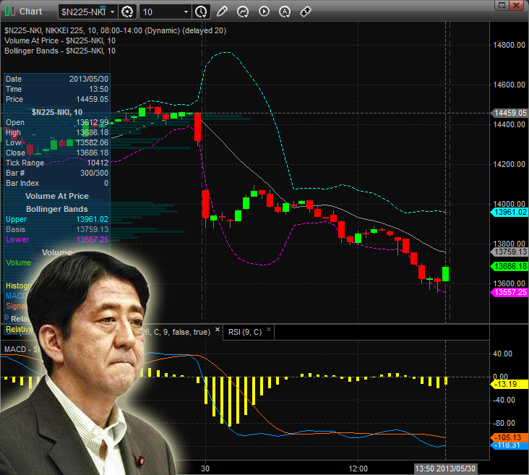Close the MACD indicator tab
529x475 pixels.
tap(218, 329)
